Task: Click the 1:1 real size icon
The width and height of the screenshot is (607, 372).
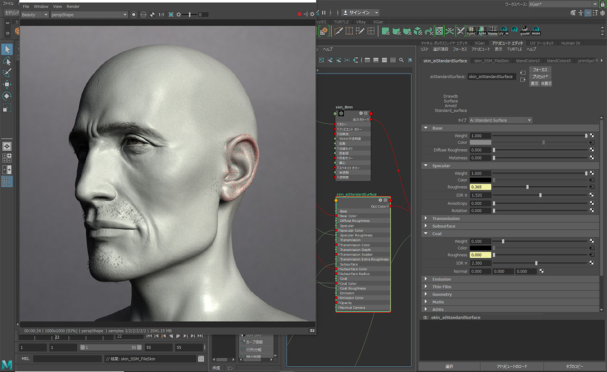Action: pos(161,15)
